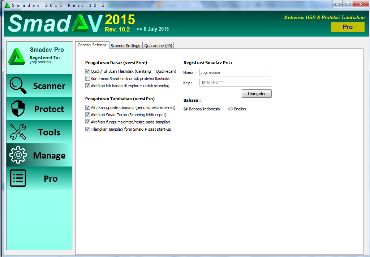Click the Protect shield icon
Image resolution: width=370 pixels, height=257 pixels.
tap(18, 109)
